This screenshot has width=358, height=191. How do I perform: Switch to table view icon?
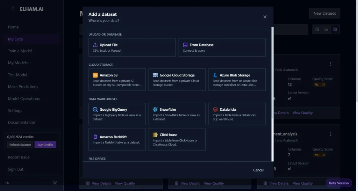pyautogui.click(x=317, y=29)
